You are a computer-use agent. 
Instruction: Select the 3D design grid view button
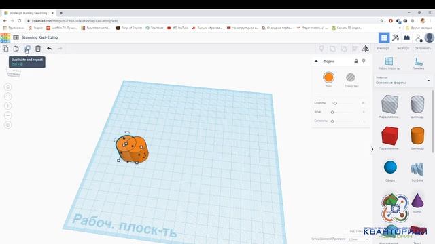coord(384,38)
